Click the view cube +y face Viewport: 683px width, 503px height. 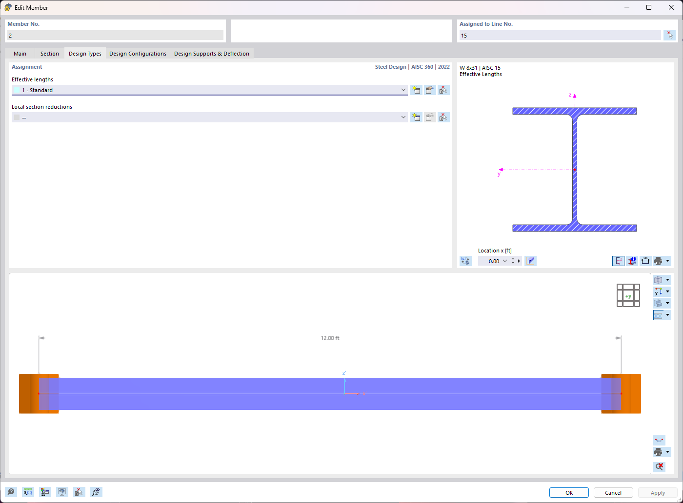click(628, 296)
